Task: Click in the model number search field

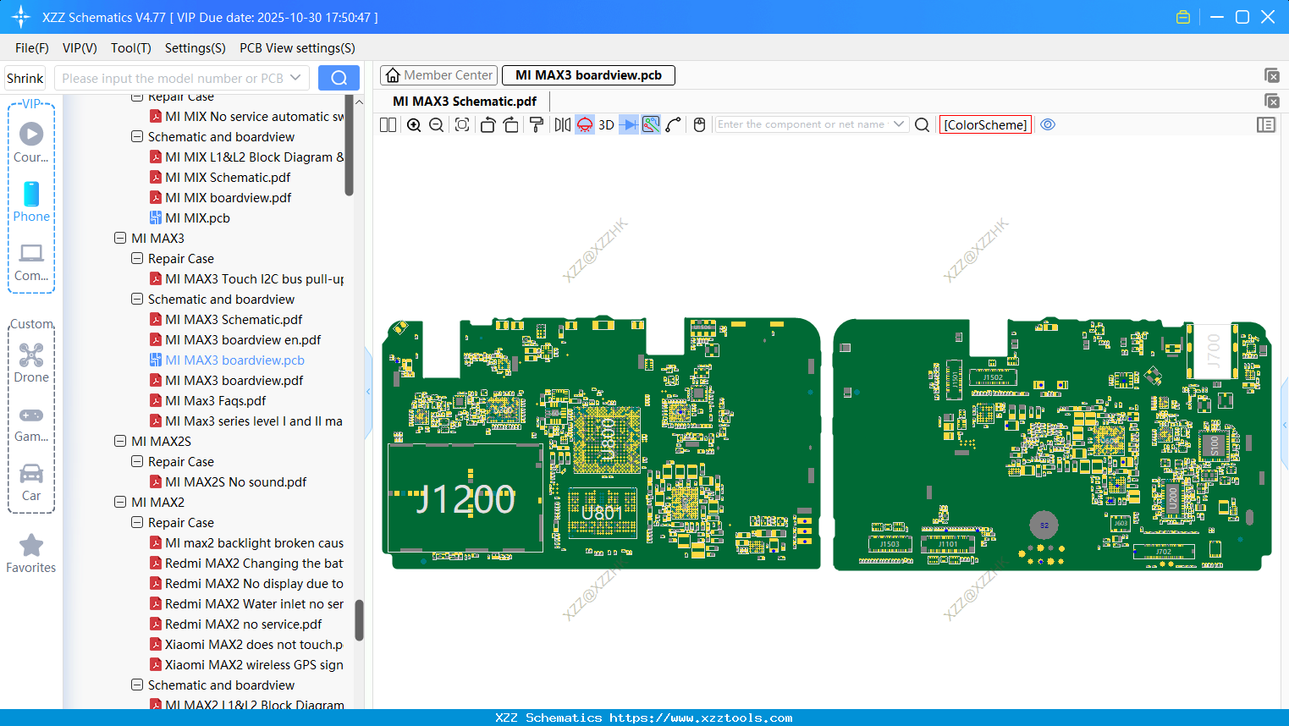Action: [172, 78]
